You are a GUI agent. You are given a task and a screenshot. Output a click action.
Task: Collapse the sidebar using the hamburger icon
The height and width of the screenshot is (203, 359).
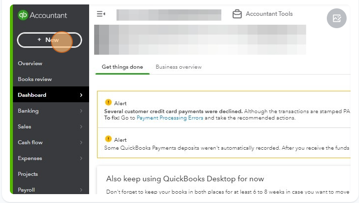click(x=101, y=14)
